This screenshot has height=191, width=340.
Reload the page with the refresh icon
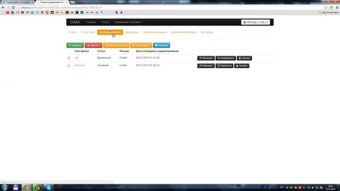coord(13,7)
